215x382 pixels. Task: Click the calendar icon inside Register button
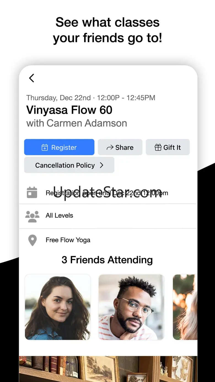[x=45, y=148]
